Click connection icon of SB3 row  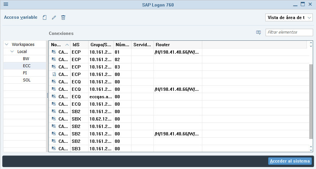[54, 148]
